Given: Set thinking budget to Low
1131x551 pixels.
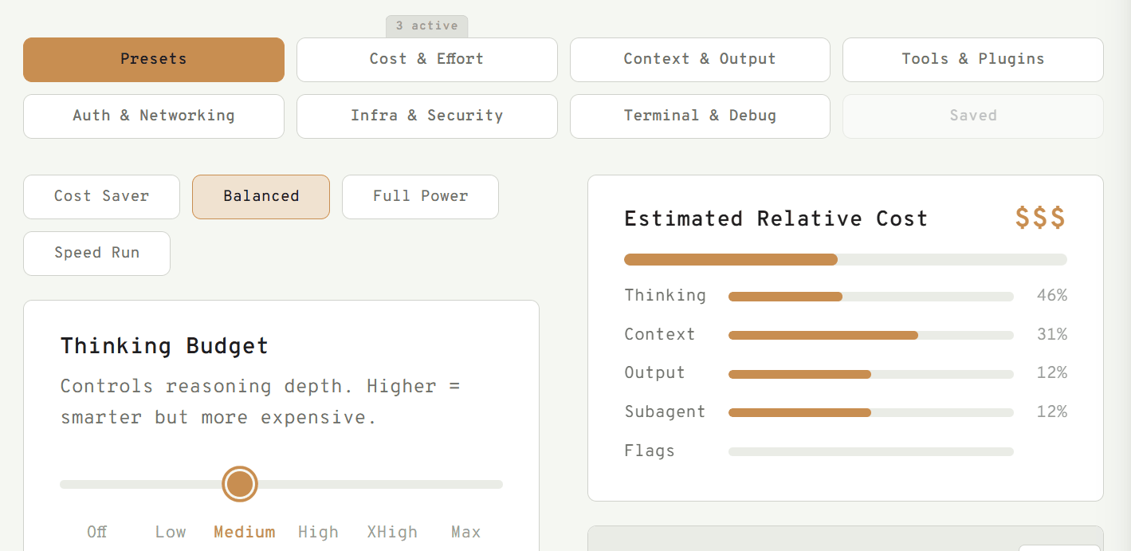Looking at the screenshot, I should [x=171, y=532].
